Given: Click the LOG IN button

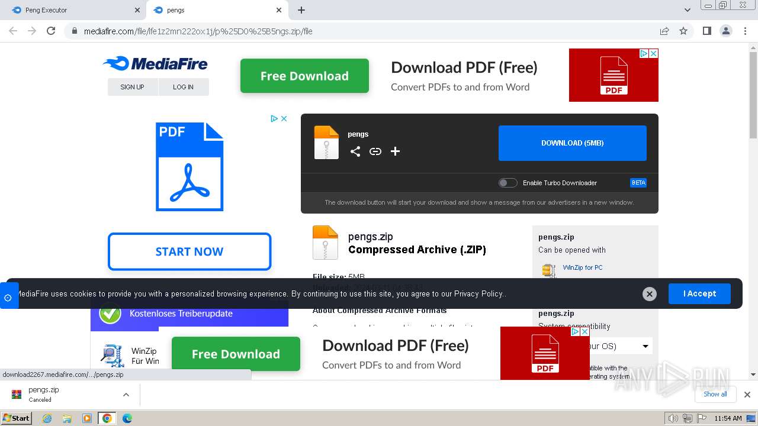Looking at the screenshot, I should 184,87.
